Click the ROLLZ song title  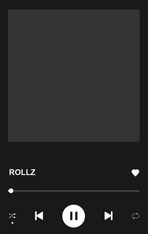(22, 173)
